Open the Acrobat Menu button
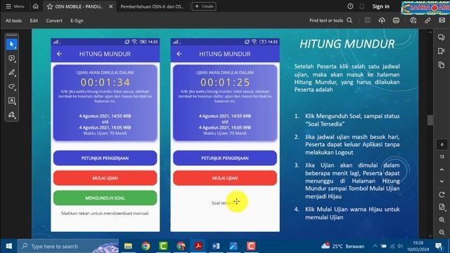Viewport: 450px width, 253px height. point(15,6)
